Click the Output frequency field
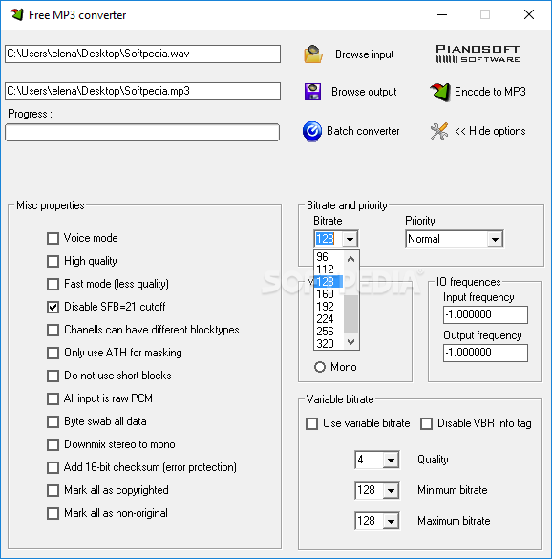 485,353
